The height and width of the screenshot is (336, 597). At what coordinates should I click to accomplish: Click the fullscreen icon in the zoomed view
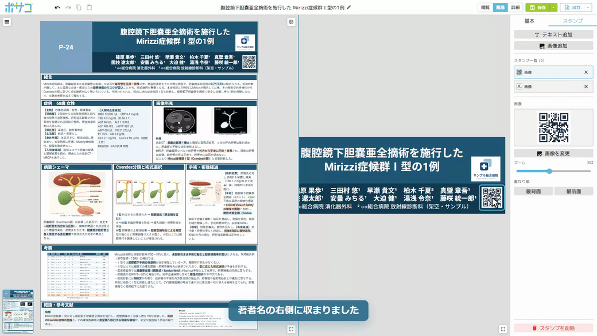coord(503,329)
